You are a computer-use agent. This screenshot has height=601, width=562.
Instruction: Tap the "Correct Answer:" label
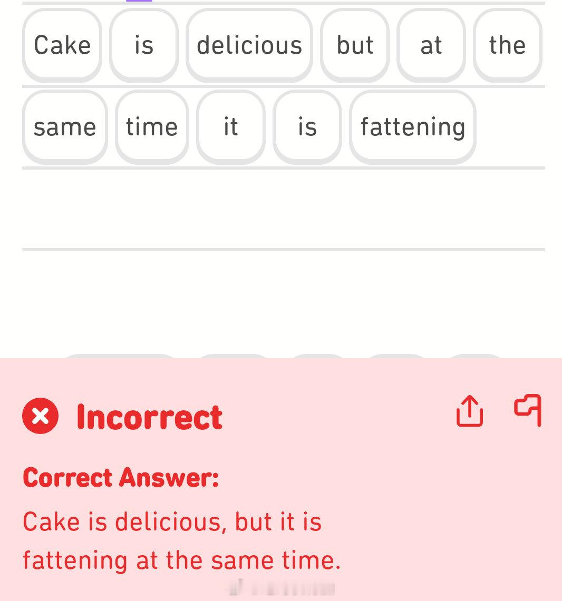121,478
